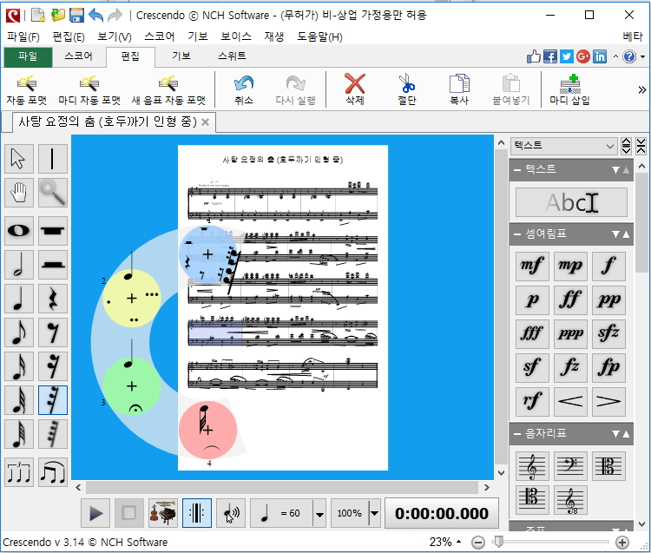Select the magnifier zoom tool

53,193
